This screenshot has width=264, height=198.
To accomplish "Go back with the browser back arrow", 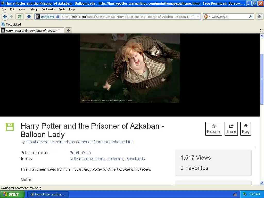I will coord(5,16).
